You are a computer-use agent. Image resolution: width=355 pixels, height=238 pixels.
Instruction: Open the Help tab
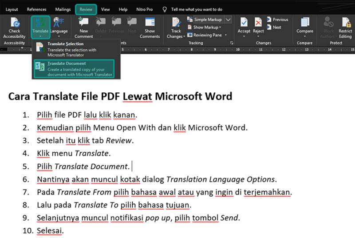(x=123, y=9)
